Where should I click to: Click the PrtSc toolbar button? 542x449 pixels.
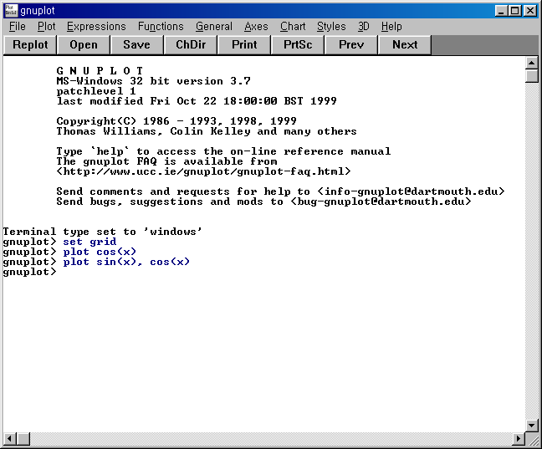[x=298, y=45]
